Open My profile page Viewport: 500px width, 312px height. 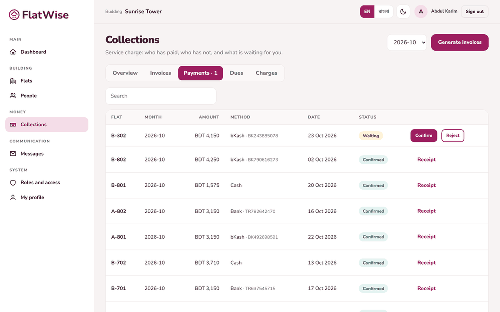click(47, 197)
